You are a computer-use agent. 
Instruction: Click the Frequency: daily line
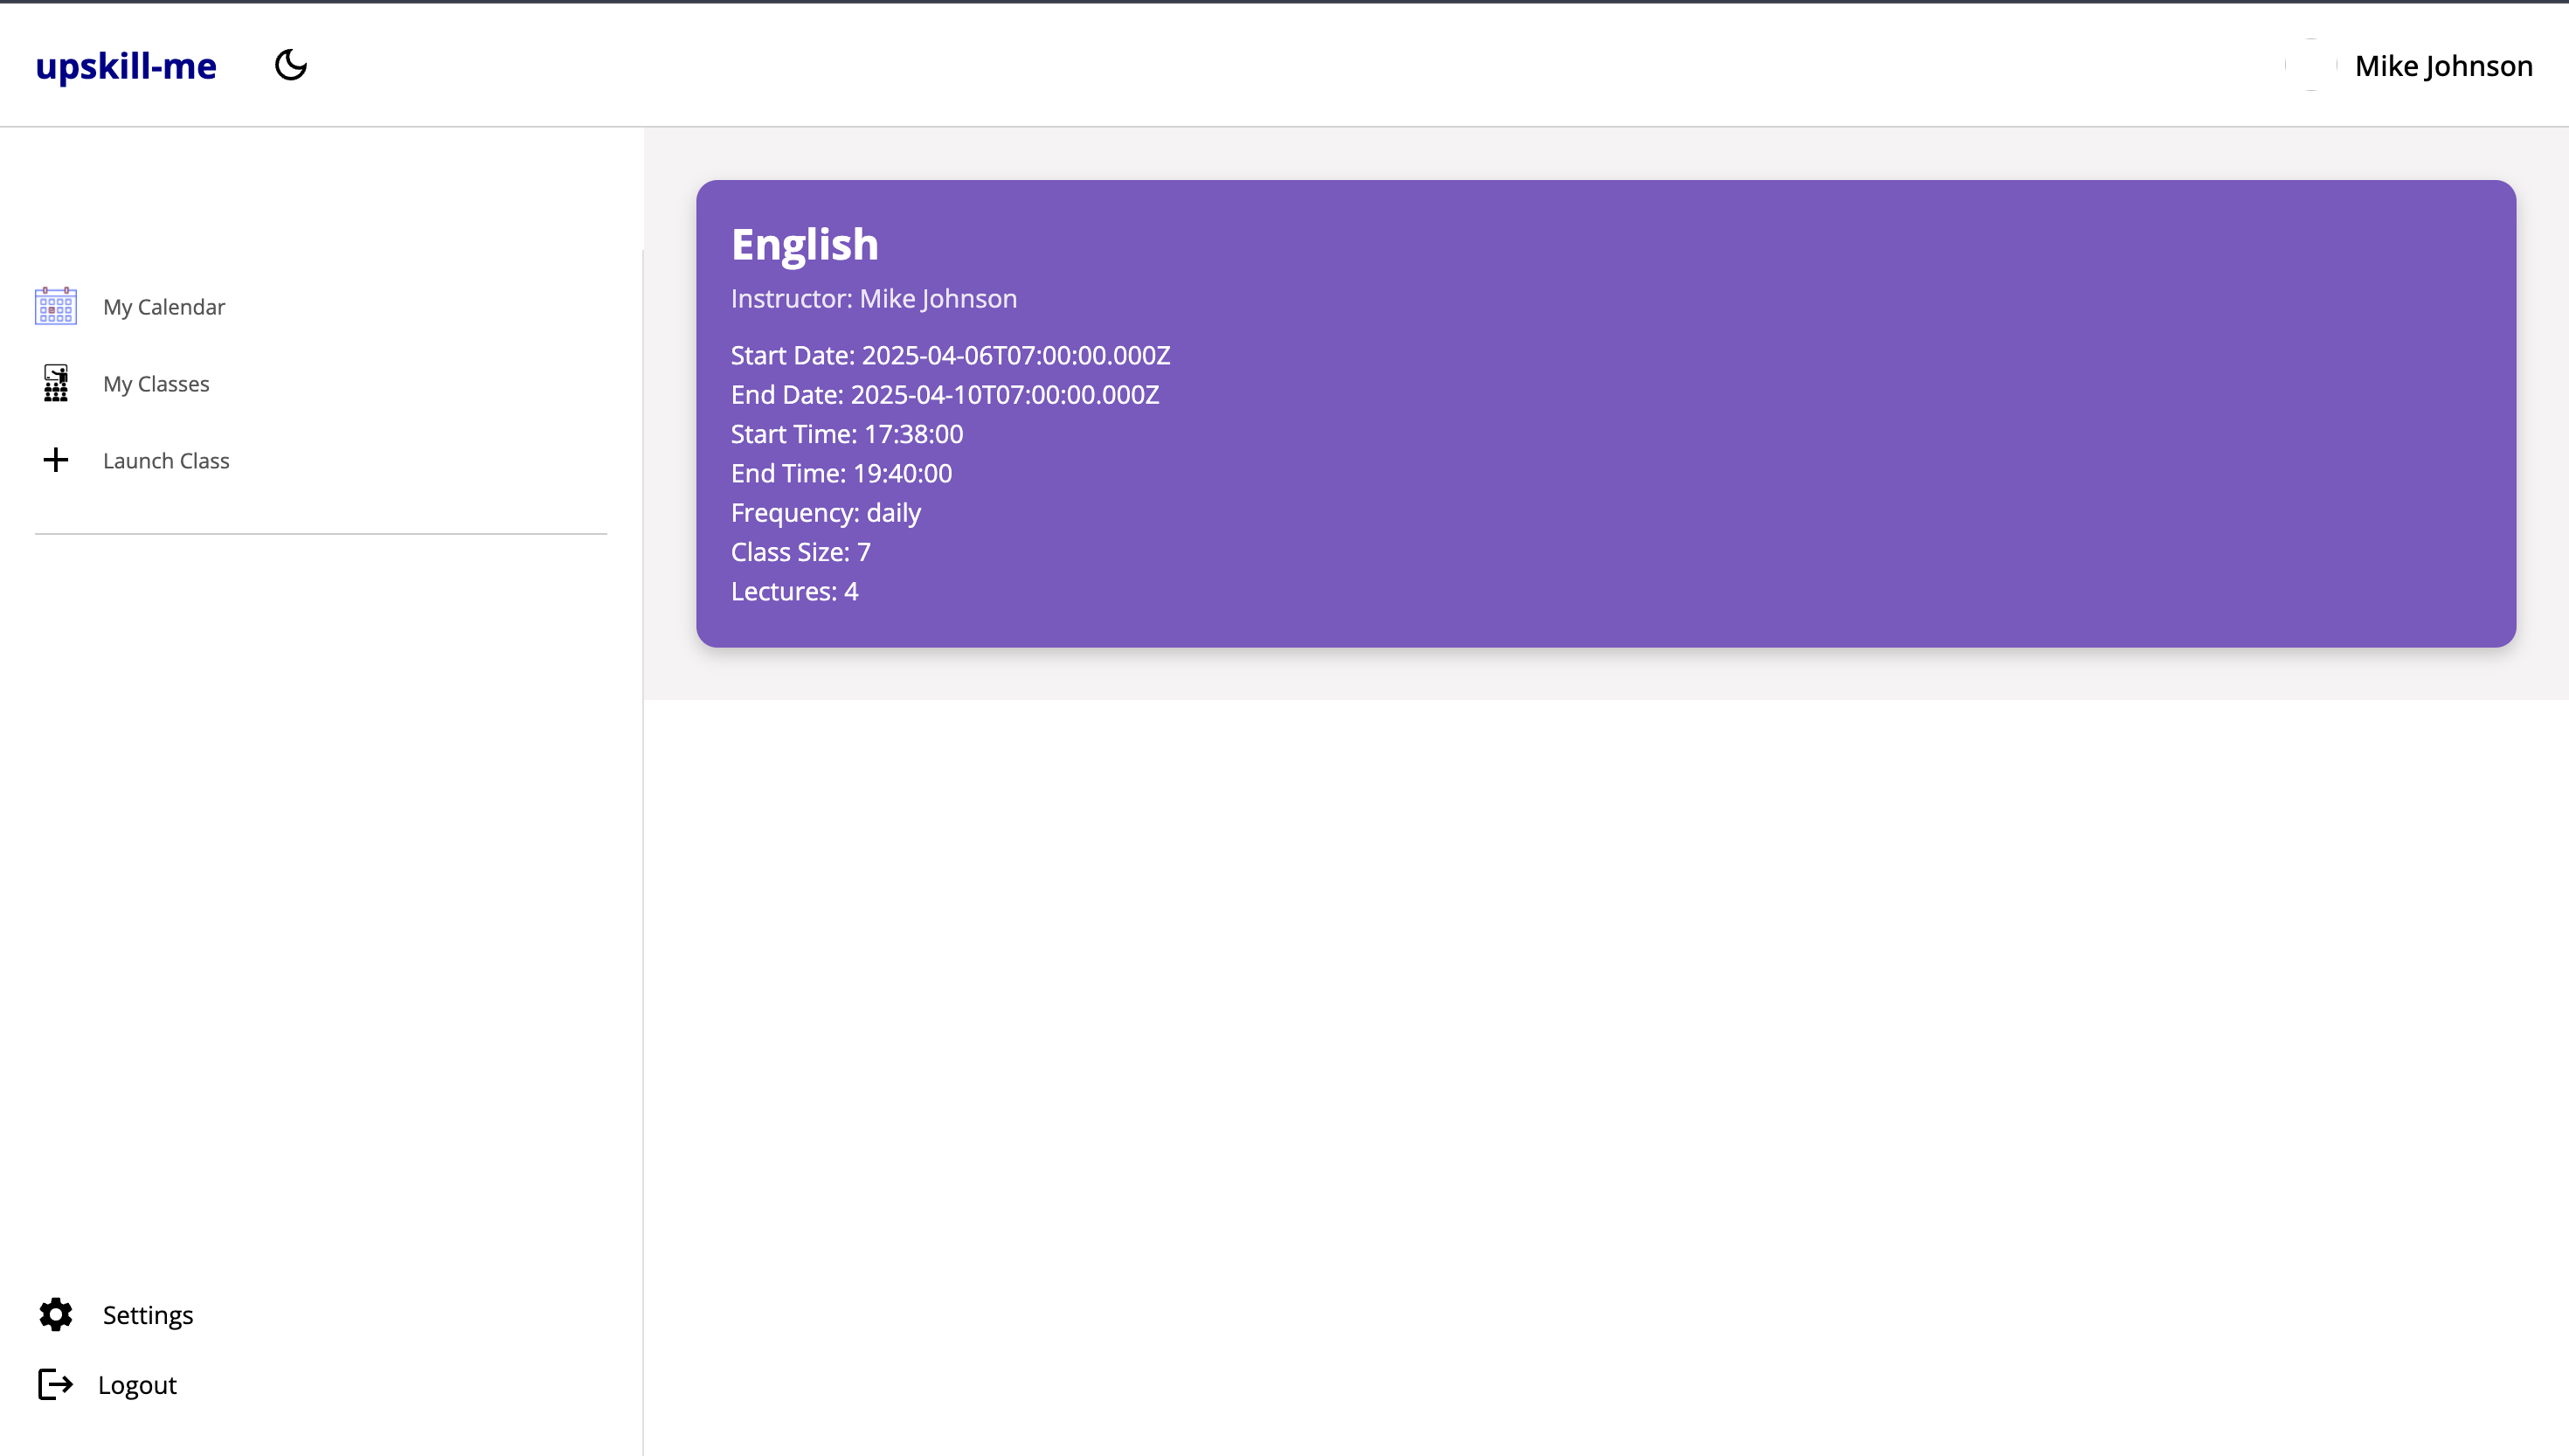tap(826, 513)
